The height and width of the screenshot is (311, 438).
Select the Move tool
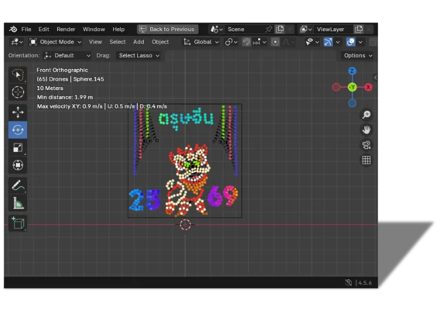pyautogui.click(x=18, y=113)
